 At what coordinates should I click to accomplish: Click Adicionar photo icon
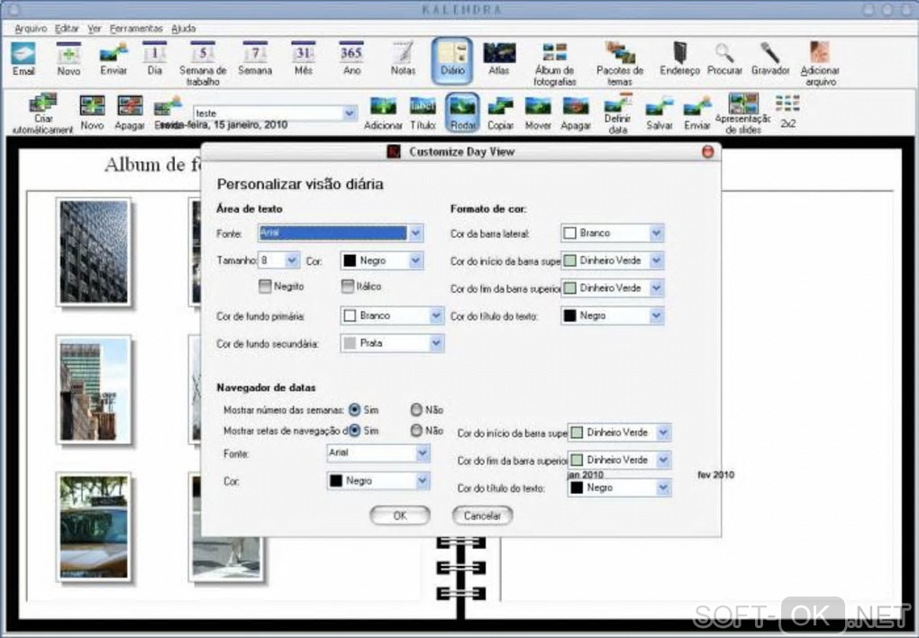(x=383, y=113)
